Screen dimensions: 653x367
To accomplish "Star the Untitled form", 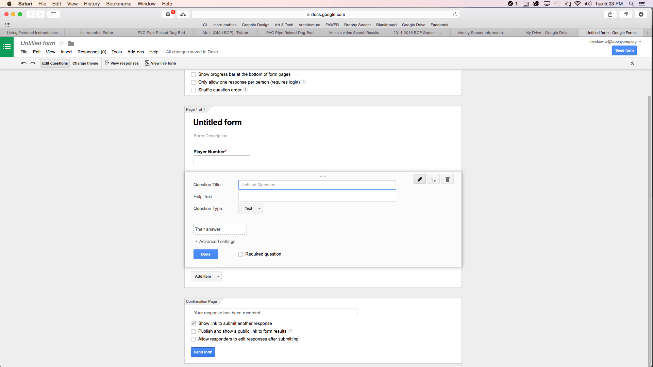I will click(x=61, y=43).
